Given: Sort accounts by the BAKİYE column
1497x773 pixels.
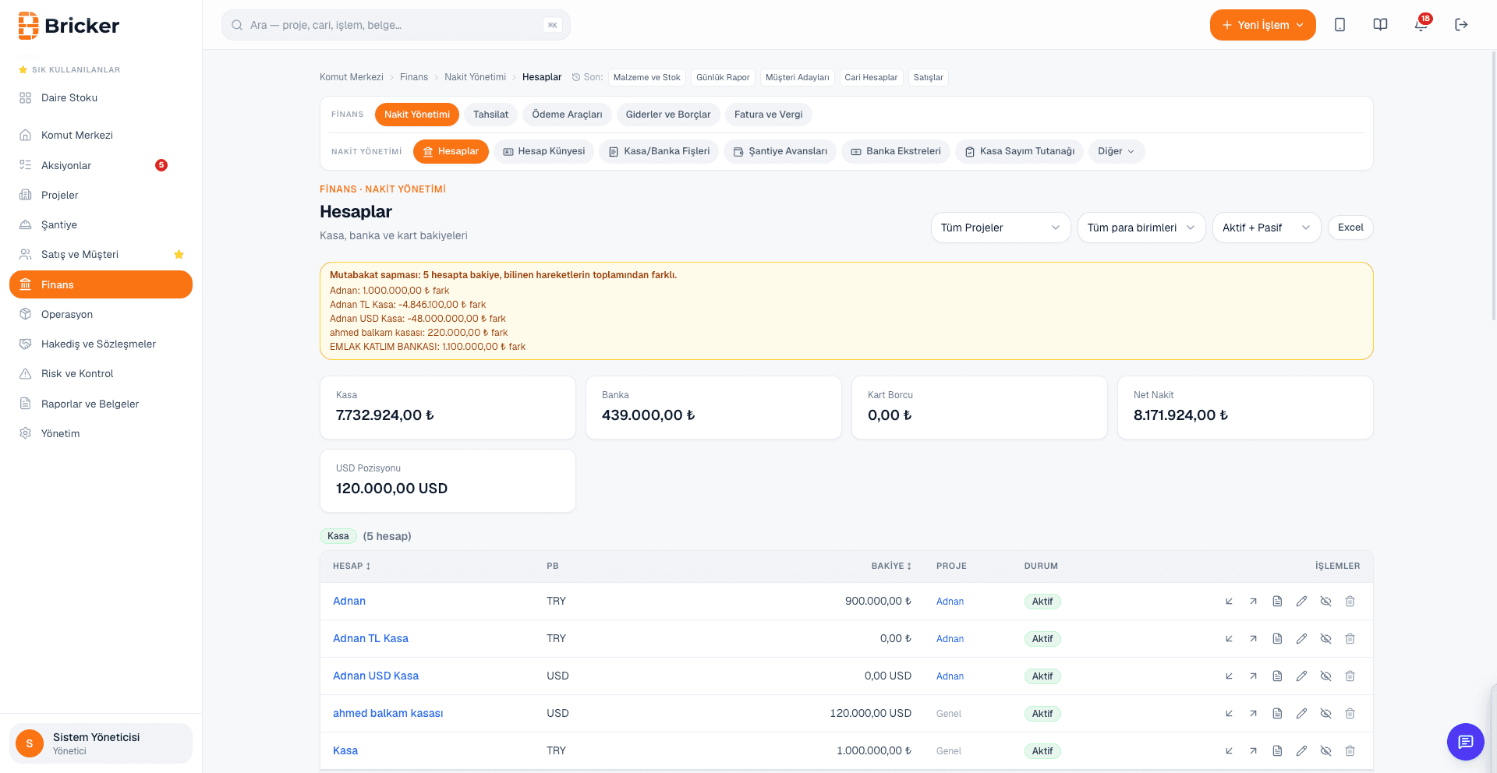Looking at the screenshot, I should coord(891,567).
